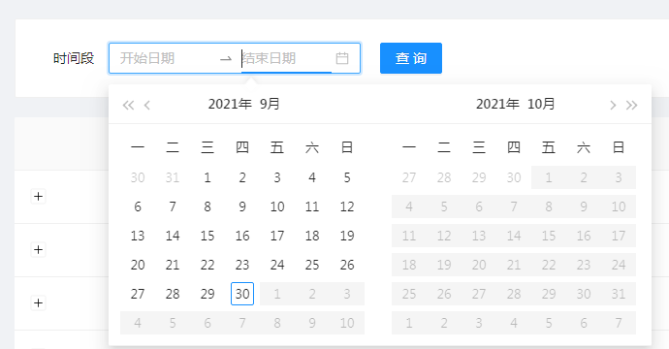This screenshot has height=349, width=669.
Task: Select September 11 in the calendar
Action: 312,206
